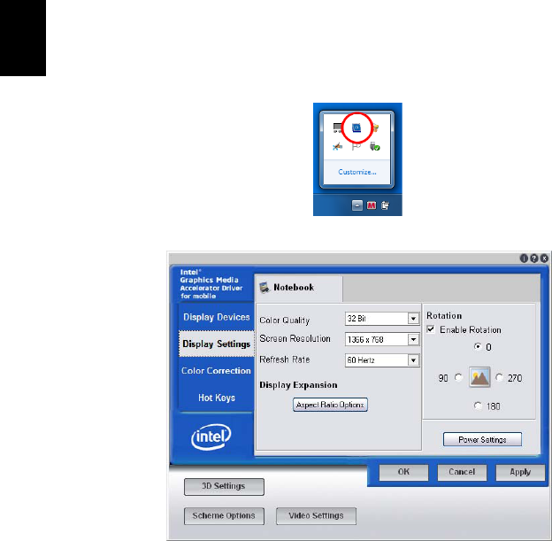This screenshot has width=552, height=541.
Task: Open the Display Devices section
Action: tap(216, 317)
